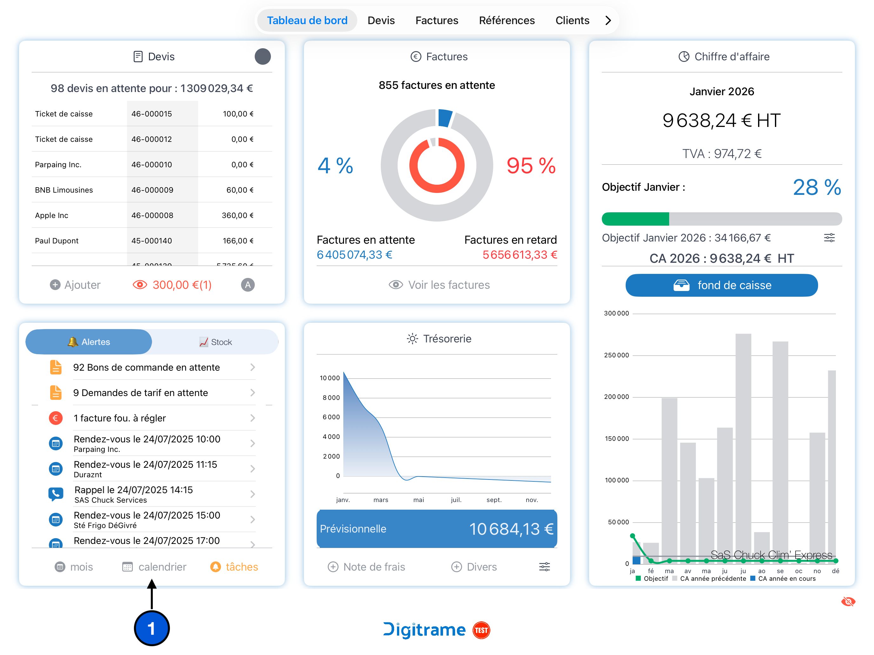Viewport: 874px width, 655px height.
Task: Switch to the Factures tab
Action: pos(437,20)
